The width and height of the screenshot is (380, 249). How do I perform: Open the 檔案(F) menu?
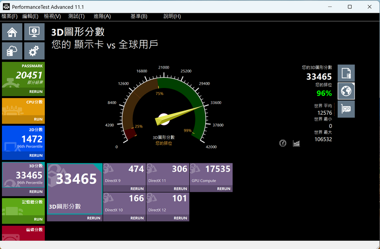tap(9, 16)
